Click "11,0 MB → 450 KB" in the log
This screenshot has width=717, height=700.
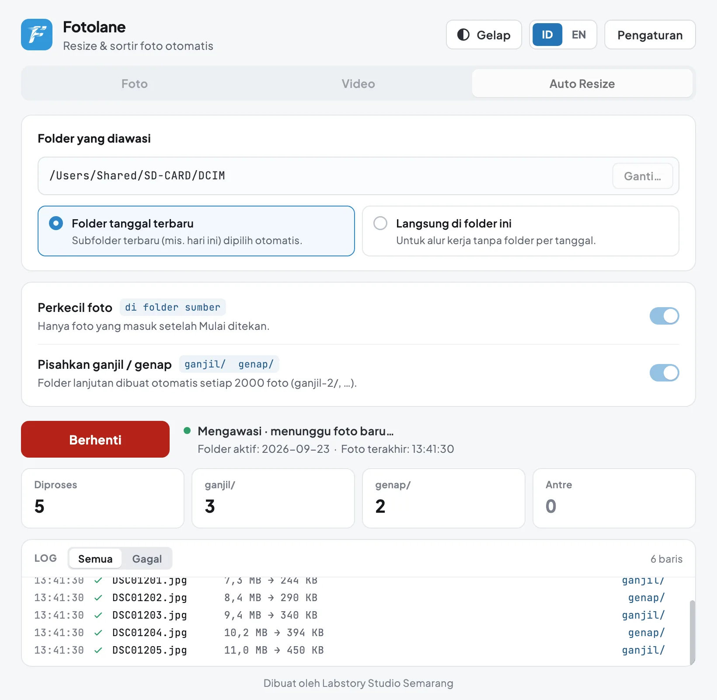click(x=274, y=650)
